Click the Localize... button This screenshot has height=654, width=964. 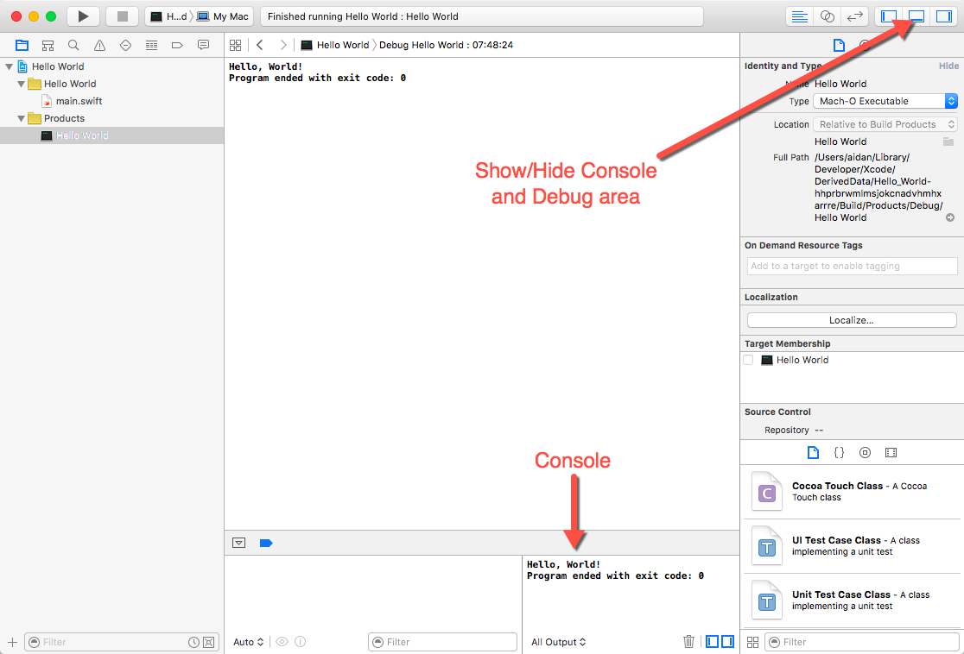pos(852,320)
